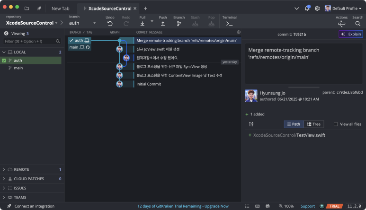The width and height of the screenshot is (366, 210).
Task: Click the Redo toolbar icon
Action: 126,24
